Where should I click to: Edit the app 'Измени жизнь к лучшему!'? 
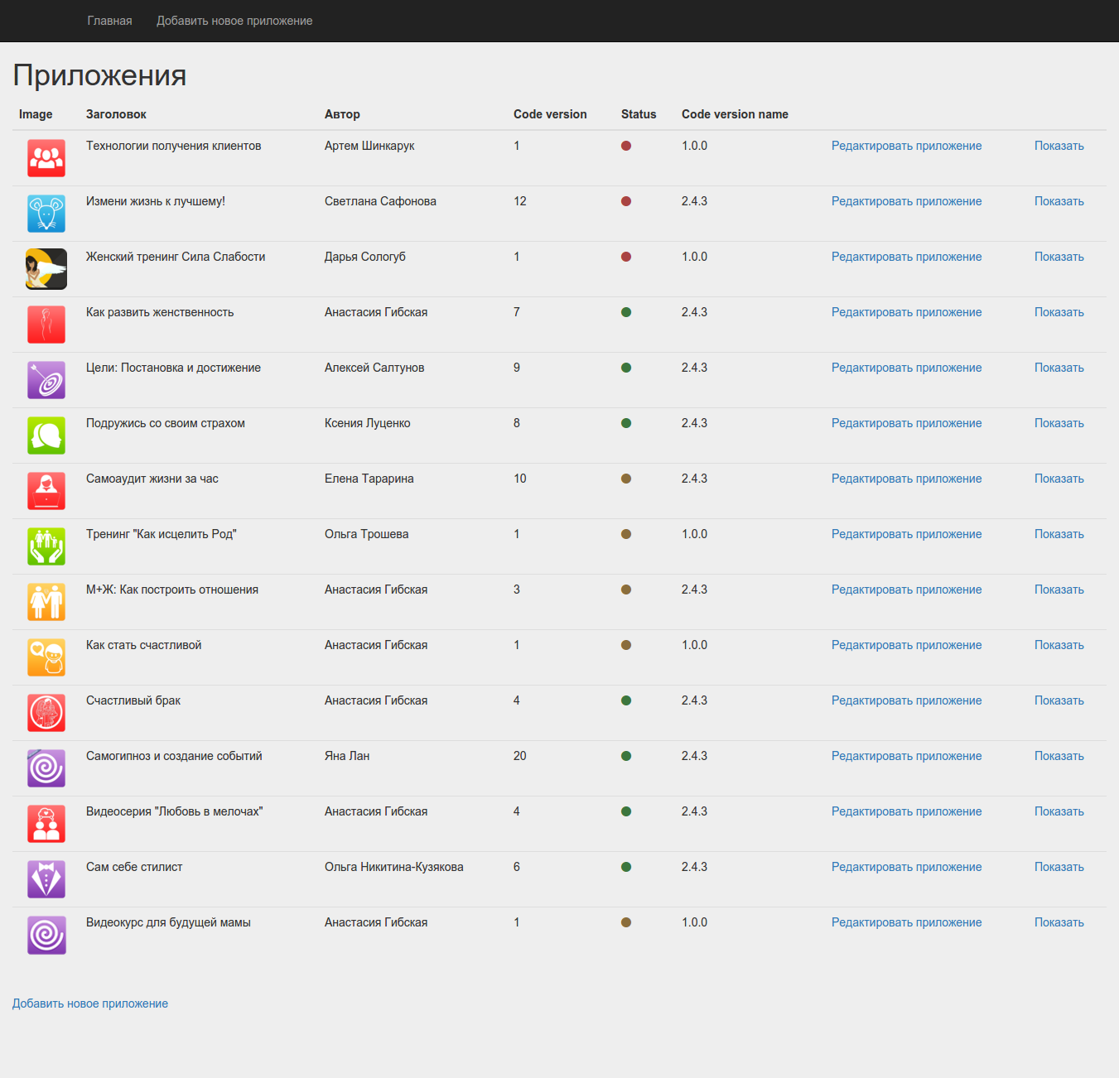tap(906, 201)
